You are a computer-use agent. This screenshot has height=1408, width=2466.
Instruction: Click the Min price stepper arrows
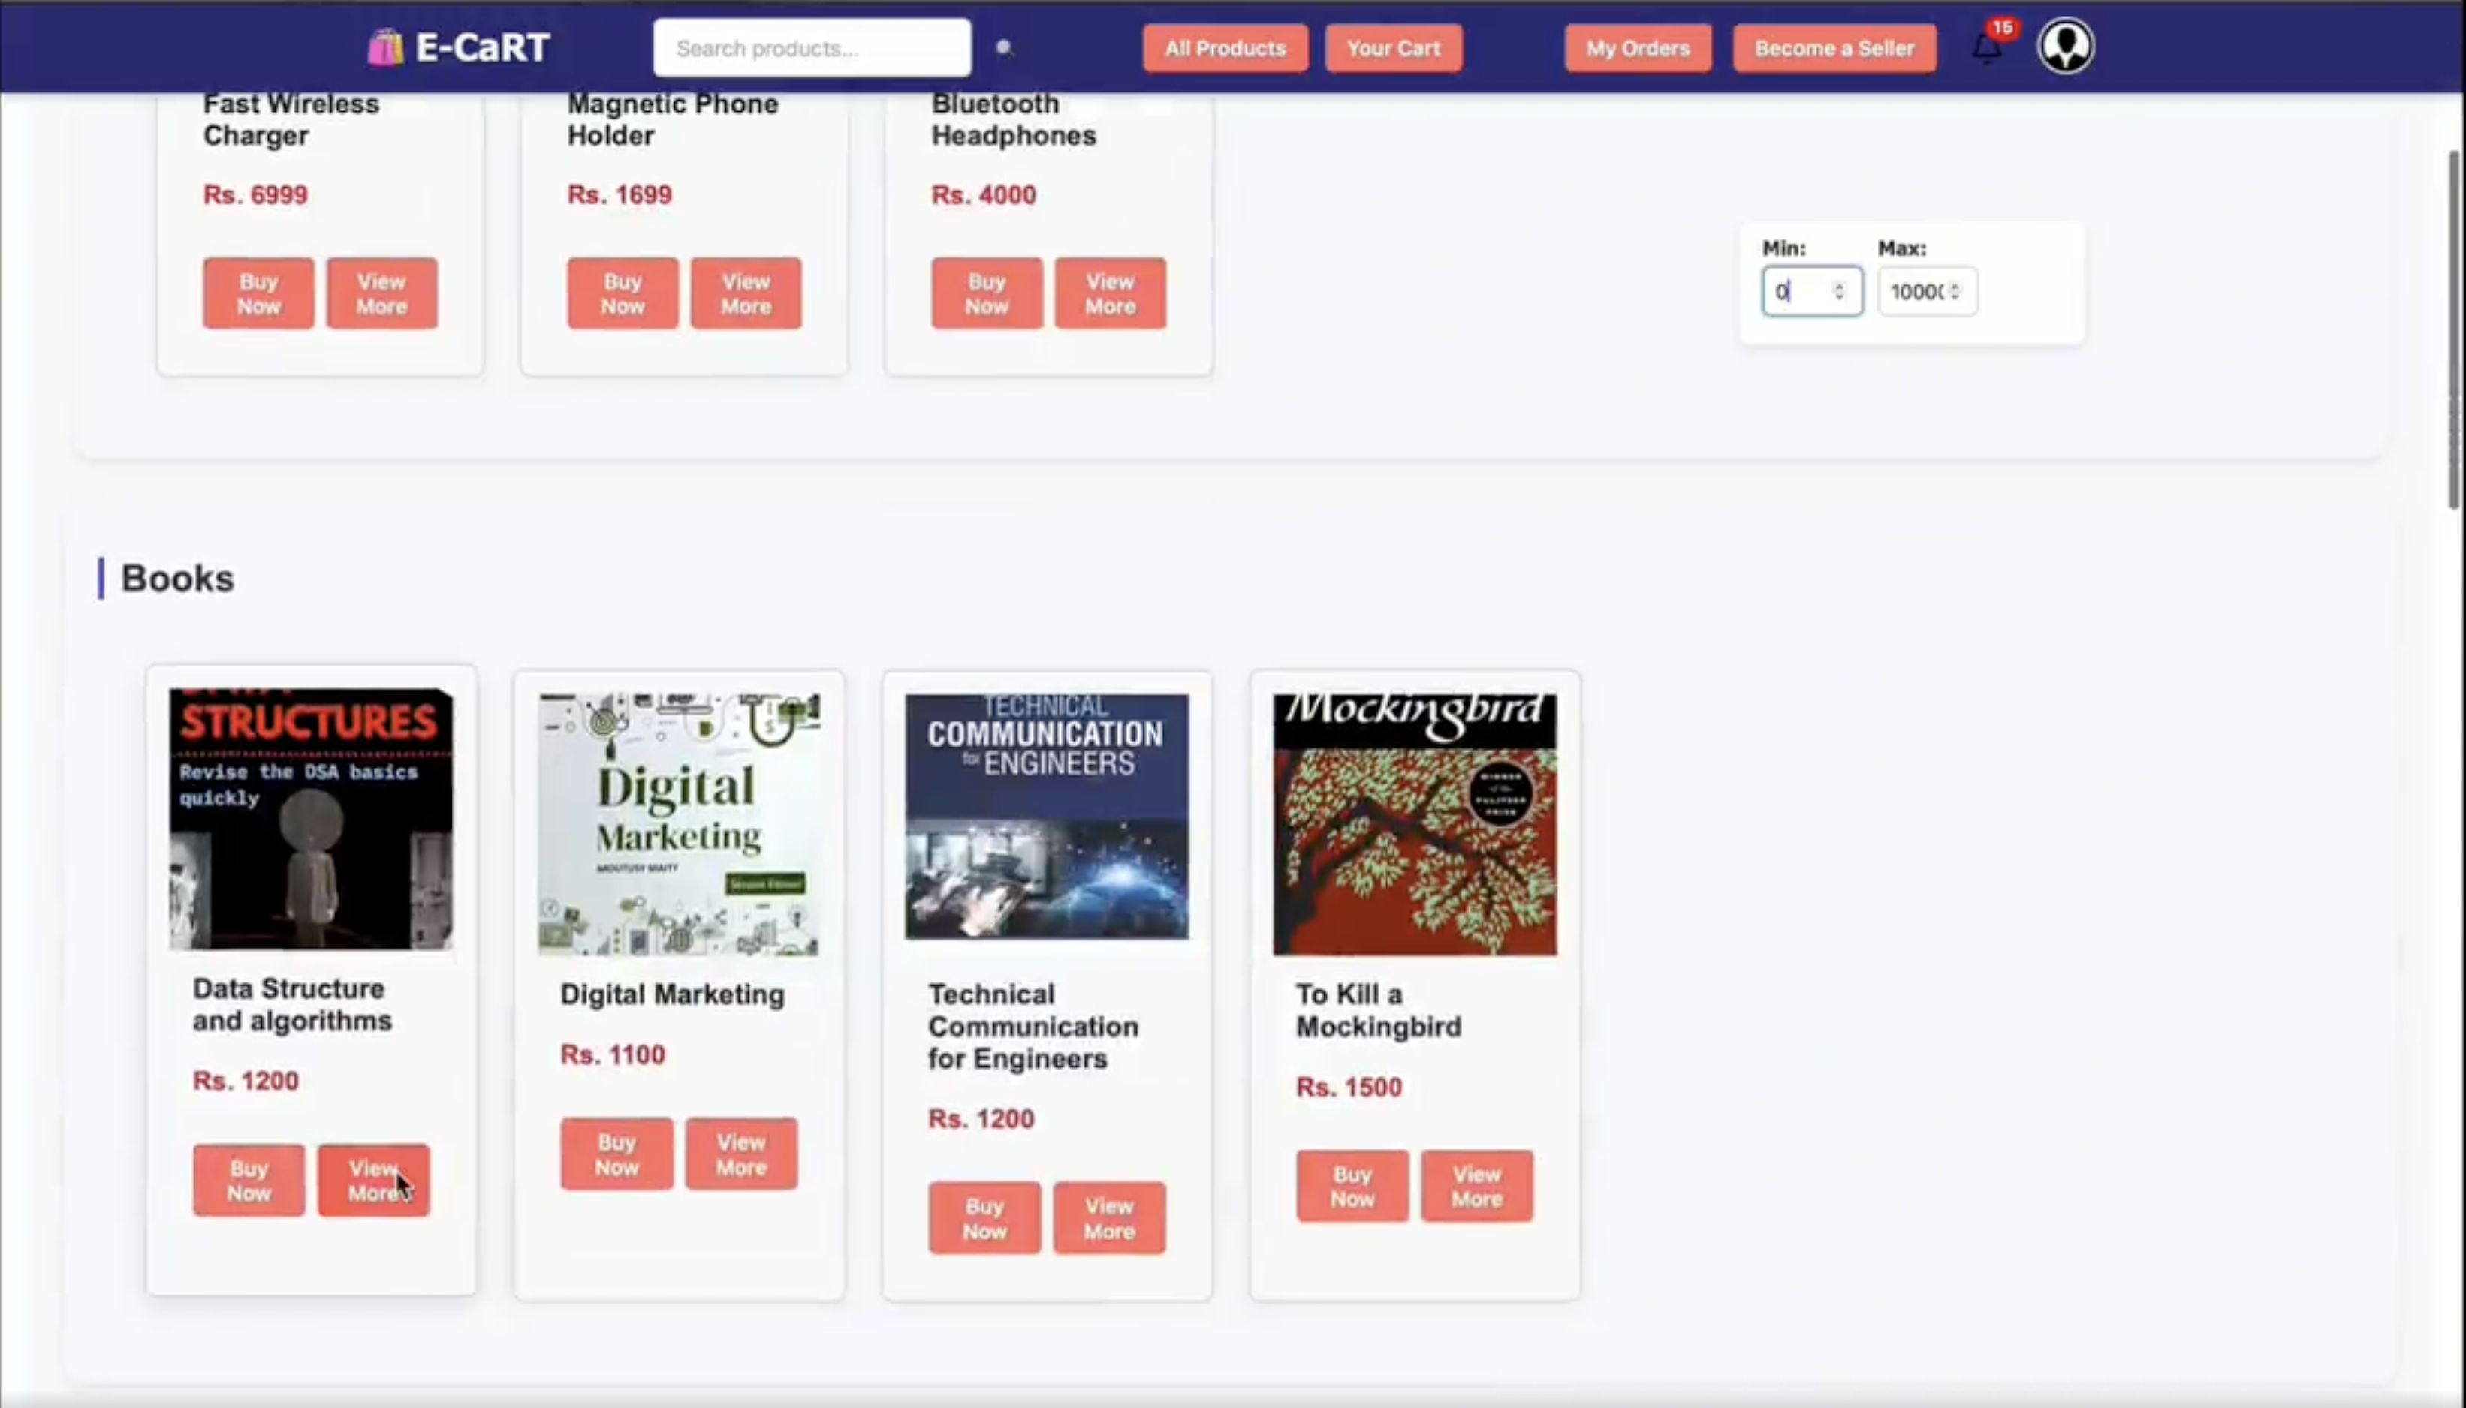[x=1839, y=291]
